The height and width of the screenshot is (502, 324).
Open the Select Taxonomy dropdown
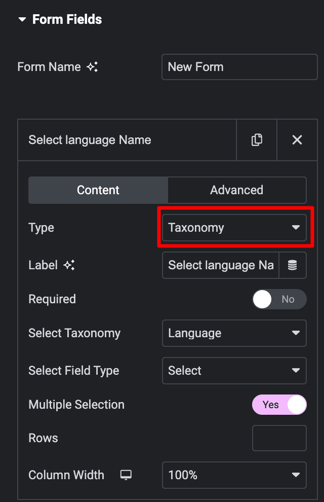(234, 333)
